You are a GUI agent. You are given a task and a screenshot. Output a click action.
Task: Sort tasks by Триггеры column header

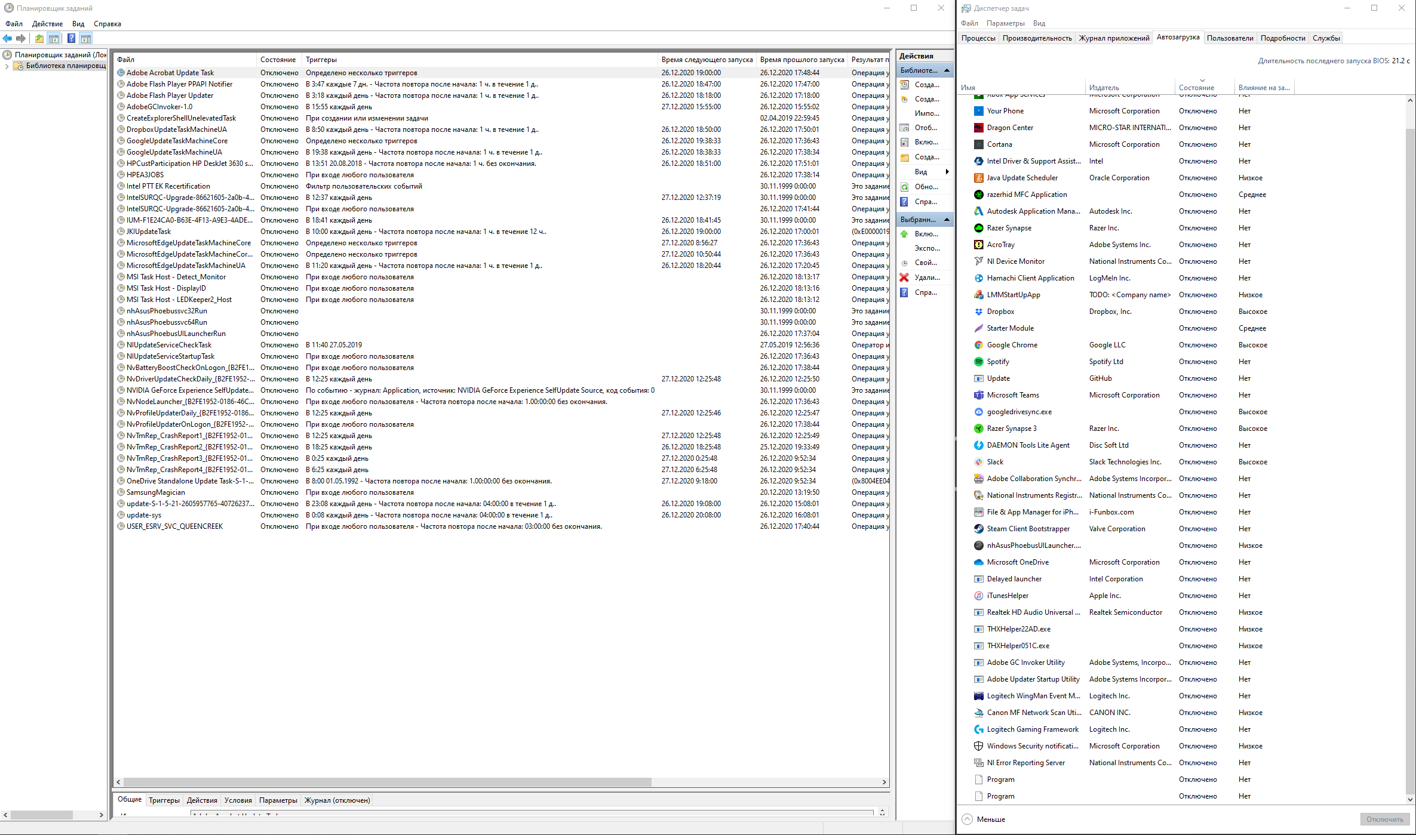coord(480,60)
